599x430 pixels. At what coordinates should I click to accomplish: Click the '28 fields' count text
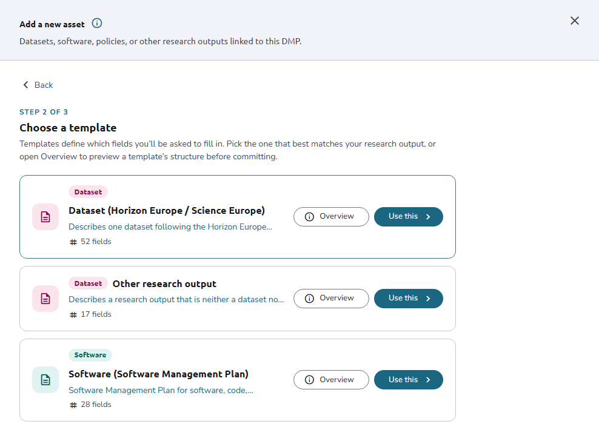pos(96,405)
